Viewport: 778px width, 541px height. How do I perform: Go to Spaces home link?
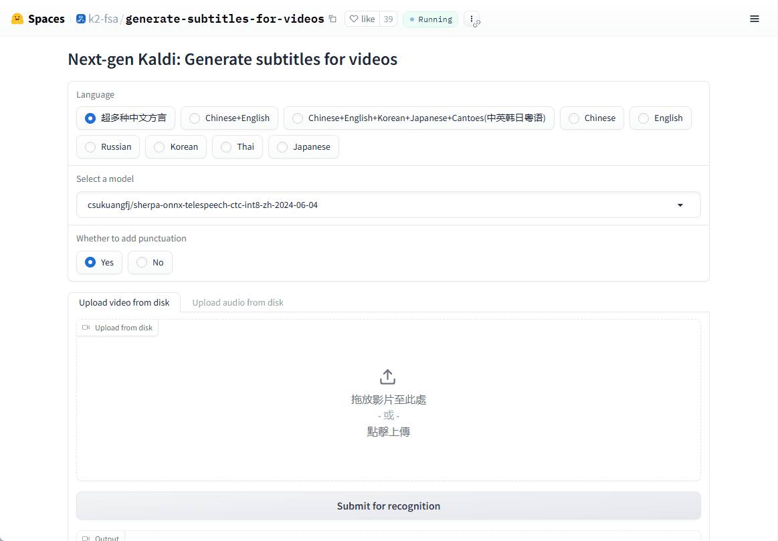(46, 19)
